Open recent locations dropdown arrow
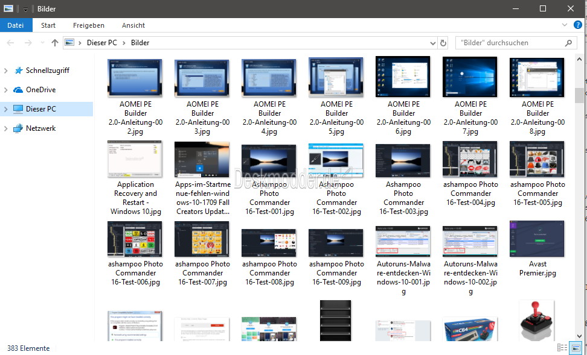The width and height of the screenshot is (587, 355). tap(42, 43)
